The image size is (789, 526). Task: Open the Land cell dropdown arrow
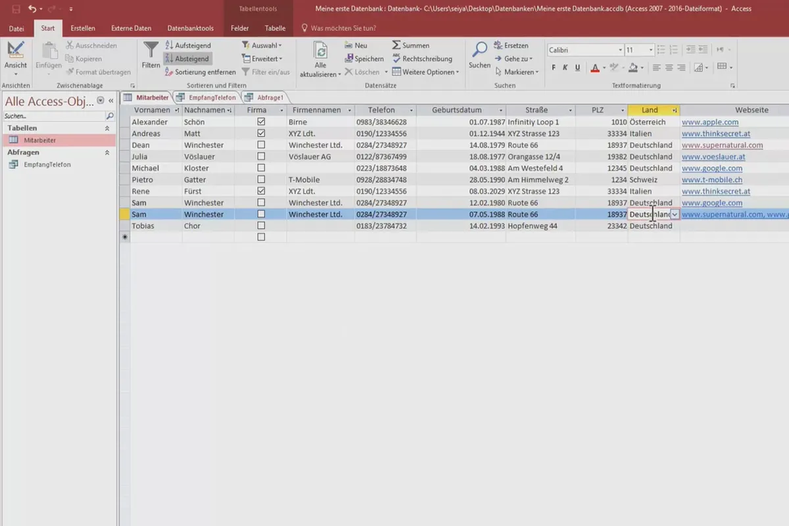[x=675, y=214]
